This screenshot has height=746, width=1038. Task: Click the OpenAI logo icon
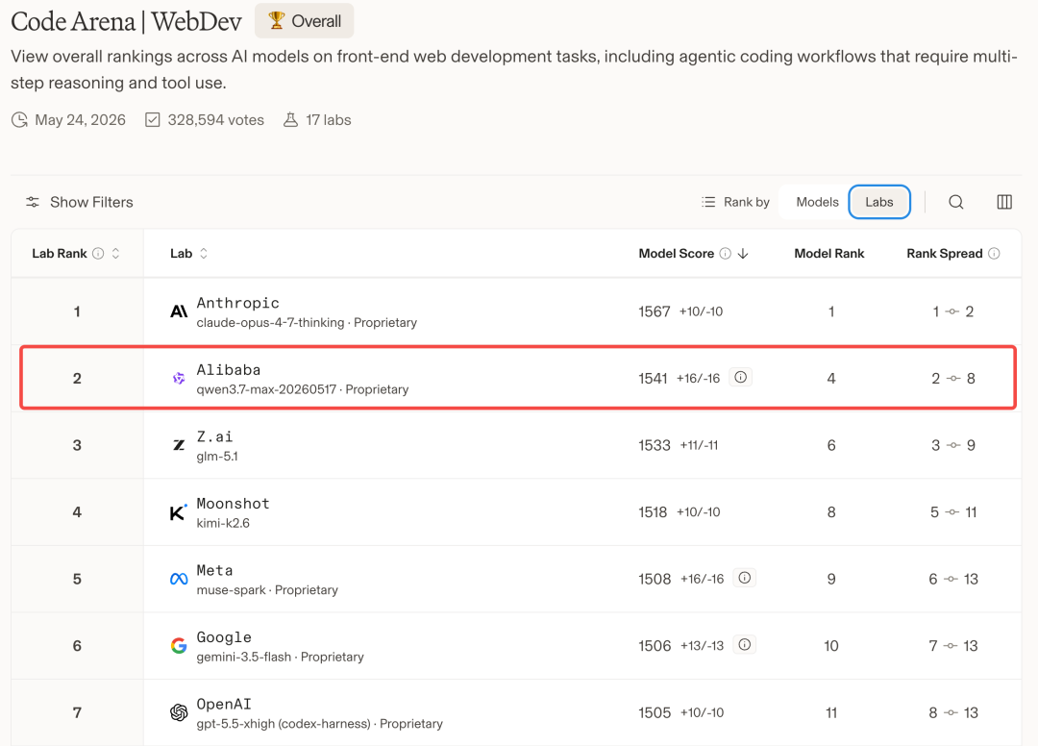pyautogui.click(x=179, y=713)
